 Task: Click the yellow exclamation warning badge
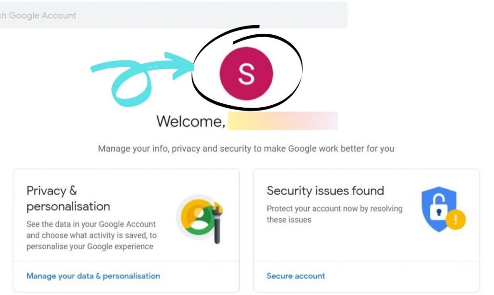pos(455,221)
